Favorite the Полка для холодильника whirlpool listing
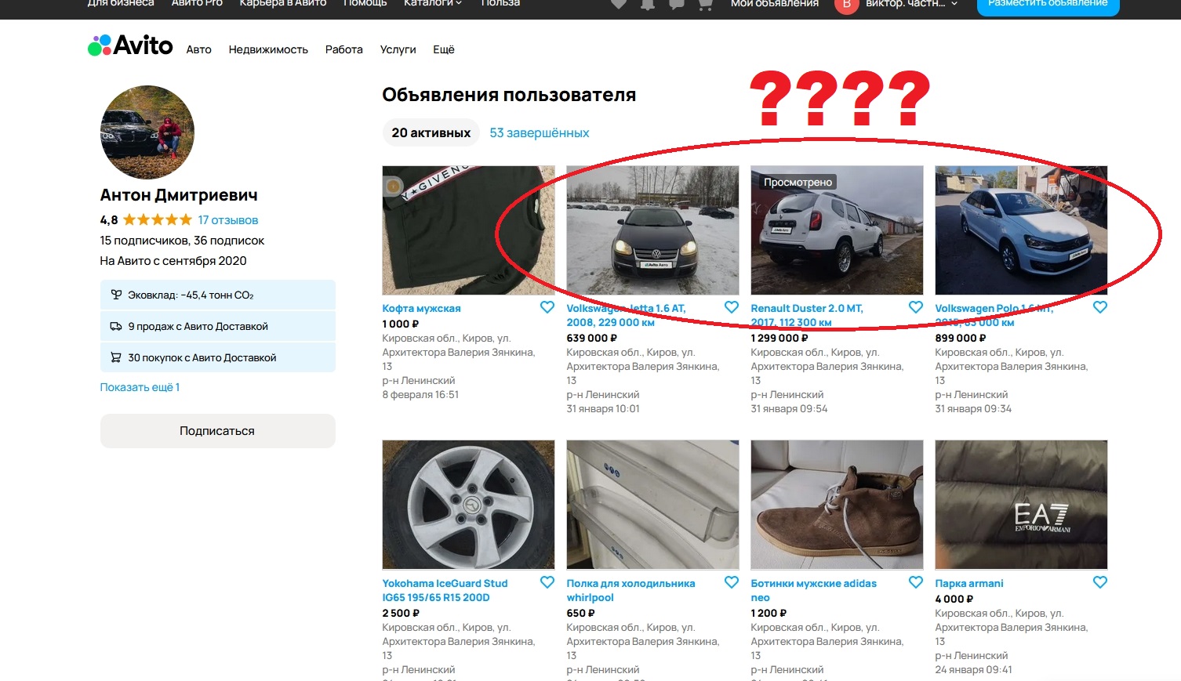 pyautogui.click(x=732, y=582)
